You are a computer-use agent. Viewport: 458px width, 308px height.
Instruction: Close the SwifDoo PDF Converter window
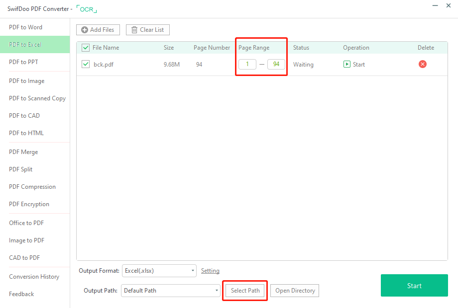[449, 5]
